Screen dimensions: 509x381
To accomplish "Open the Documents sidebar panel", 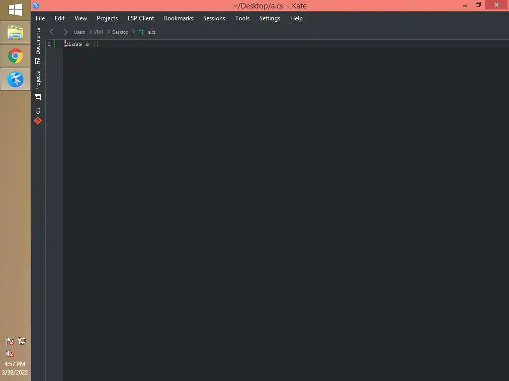I will pos(38,46).
